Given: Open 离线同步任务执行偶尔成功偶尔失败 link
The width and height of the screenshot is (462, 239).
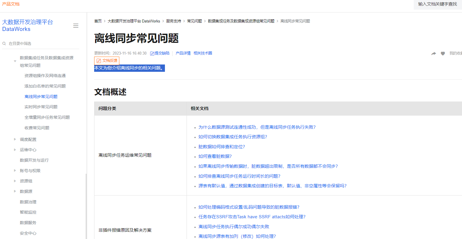Looking at the screenshot, I should (234, 226).
